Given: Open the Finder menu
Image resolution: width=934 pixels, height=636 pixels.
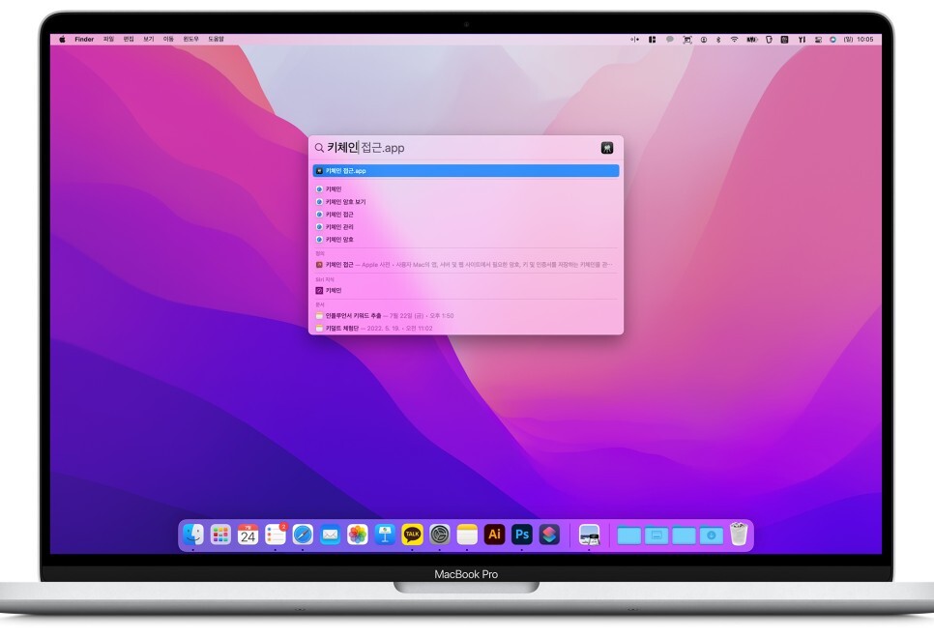Looking at the screenshot, I should point(84,40).
